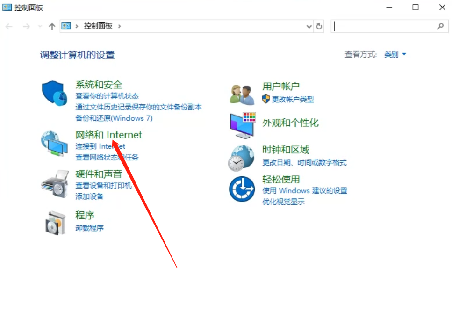Click the back navigation arrow
The image size is (452, 319).
pyautogui.click(x=9, y=27)
